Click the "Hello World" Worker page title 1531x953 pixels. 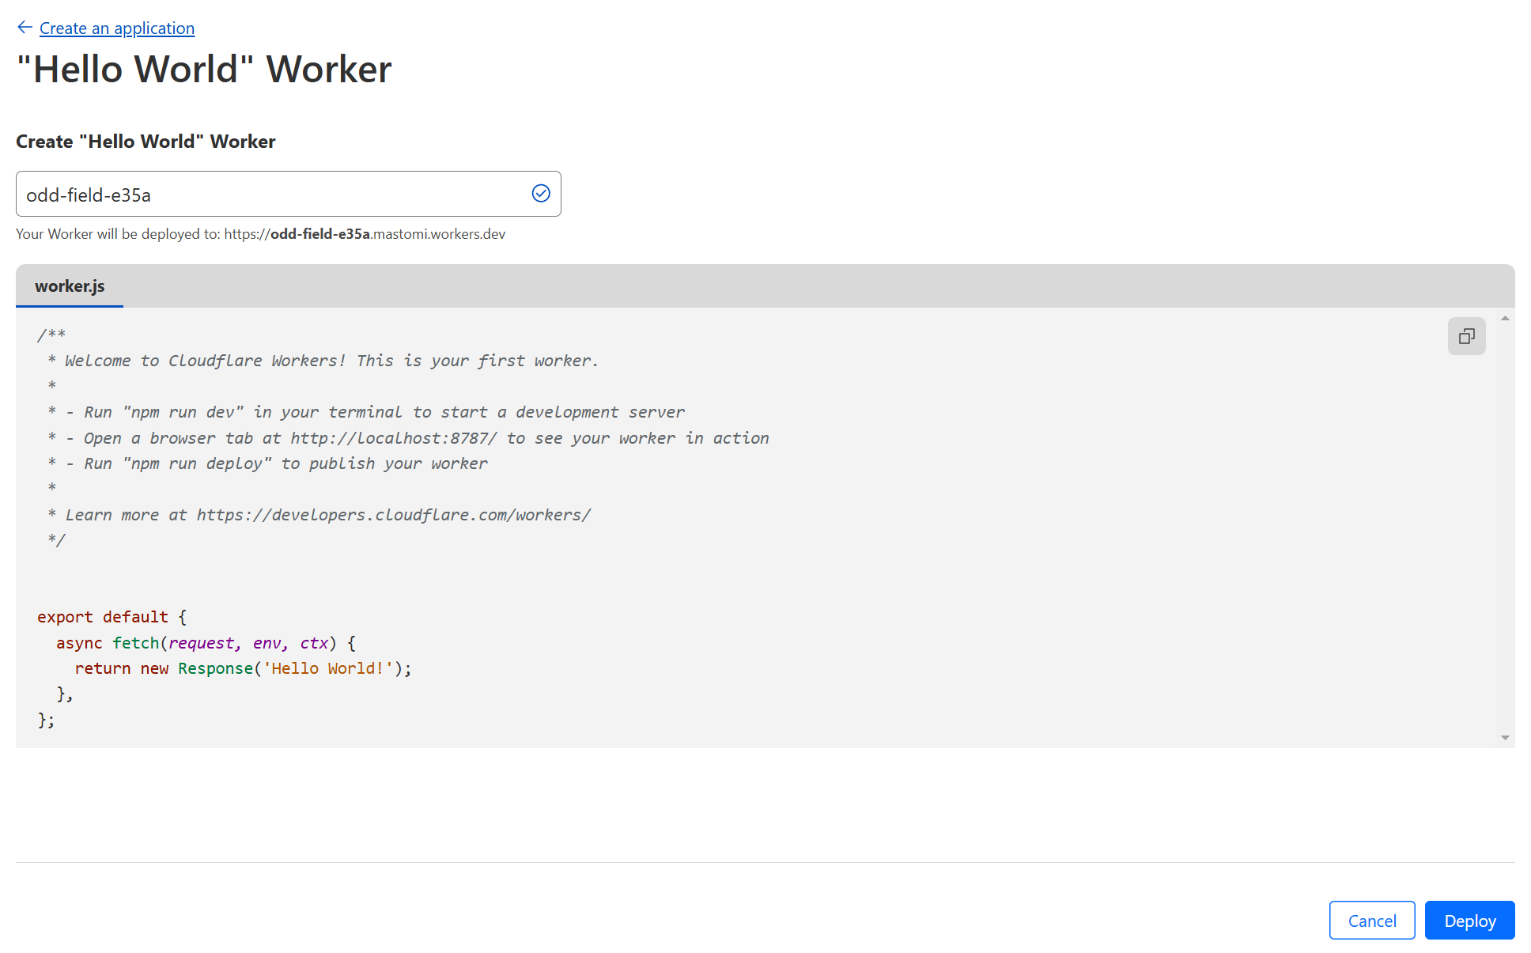click(x=204, y=70)
